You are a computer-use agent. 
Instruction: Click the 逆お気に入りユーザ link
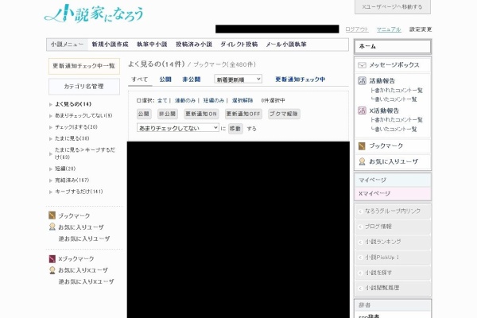[84, 238]
